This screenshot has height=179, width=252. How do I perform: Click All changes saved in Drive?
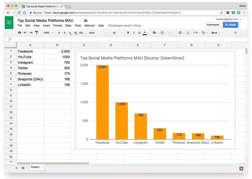pyautogui.click(x=124, y=26)
